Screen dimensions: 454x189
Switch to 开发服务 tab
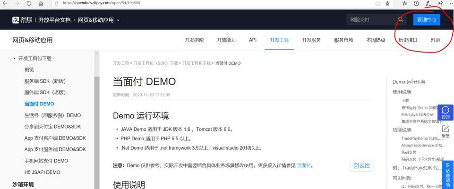311,40
